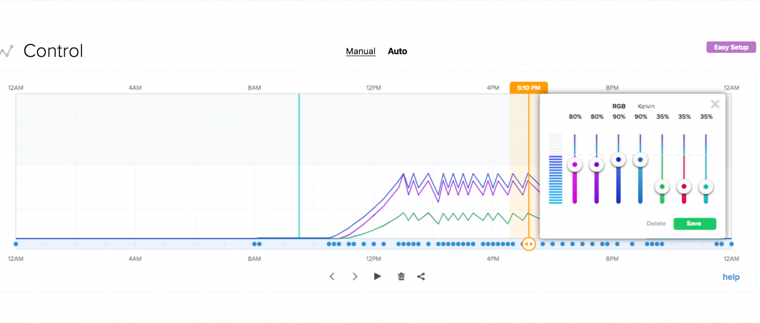Click the orange timepoint handle on timeline
Image resolution: width=760 pixels, height=323 pixels.
[528, 244]
